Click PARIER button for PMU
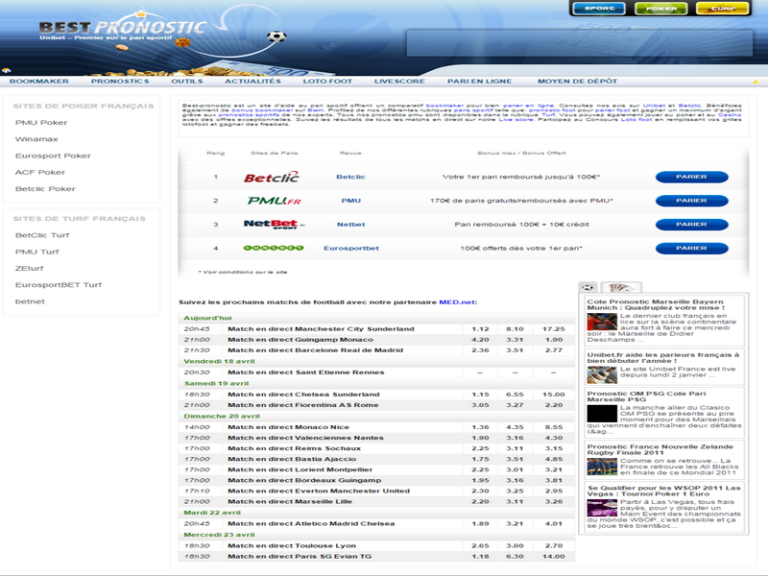This screenshot has height=576, width=768. pyautogui.click(x=691, y=201)
